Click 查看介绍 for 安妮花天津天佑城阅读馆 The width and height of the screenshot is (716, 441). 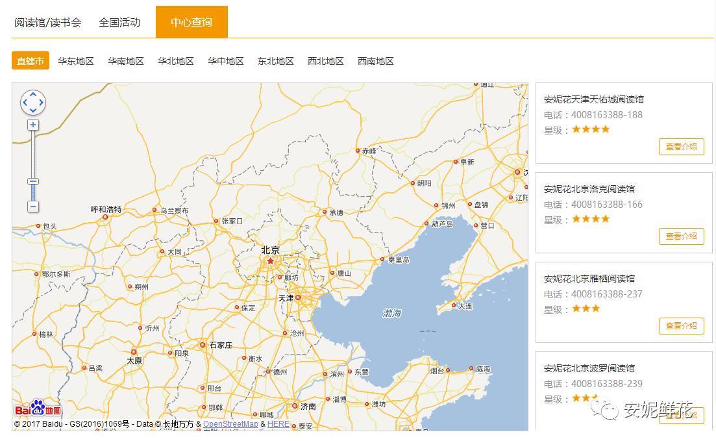pos(681,147)
